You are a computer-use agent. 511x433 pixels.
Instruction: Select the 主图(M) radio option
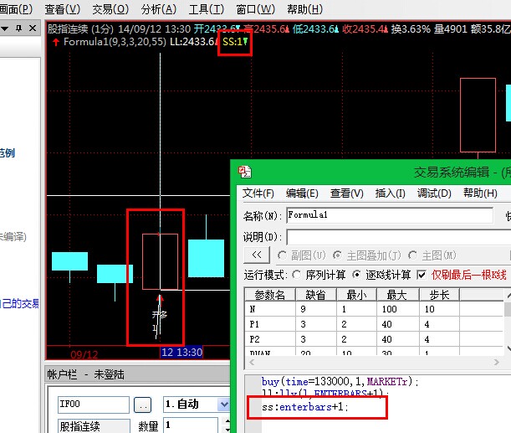click(412, 255)
